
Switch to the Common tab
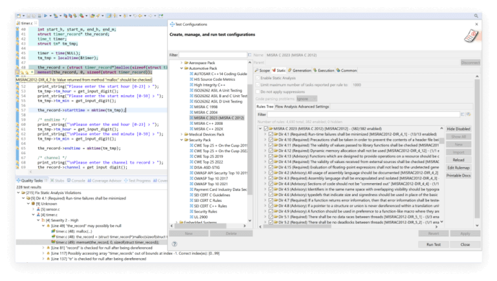(x=346, y=71)
